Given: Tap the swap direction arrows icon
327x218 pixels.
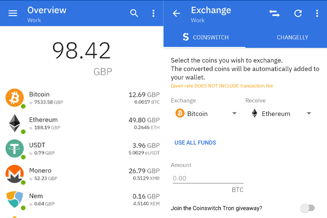Looking at the screenshot, I should tap(274, 13).
